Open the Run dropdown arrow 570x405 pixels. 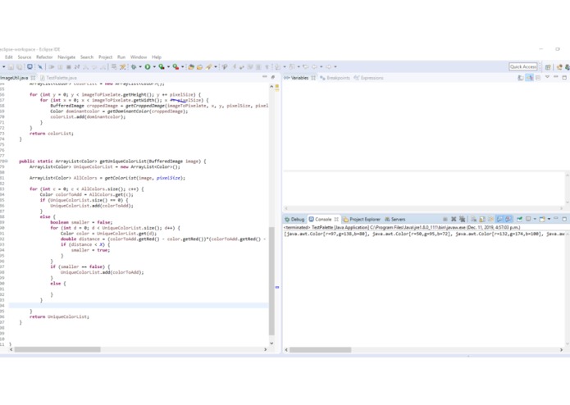(x=154, y=67)
